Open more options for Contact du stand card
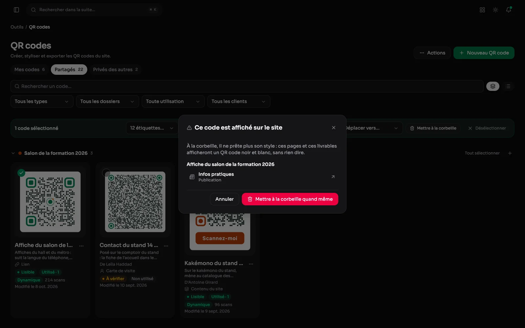This screenshot has height=328, width=525. [x=166, y=246]
